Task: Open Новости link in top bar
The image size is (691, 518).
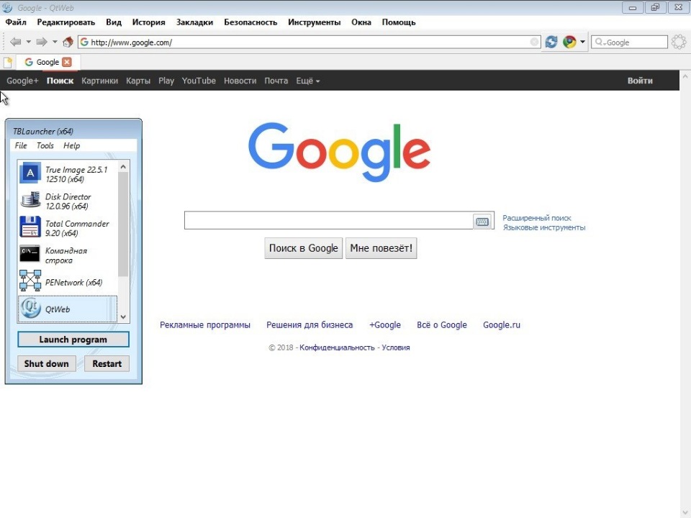Action: pyautogui.click(x=240, y=81)
